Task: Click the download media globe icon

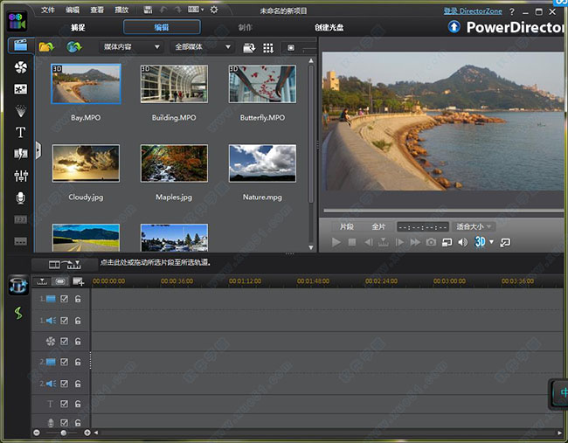Action: pos(74,46)
